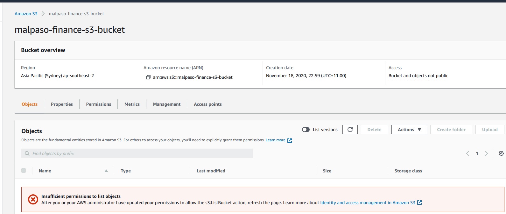
Task: Copy the bucket ARN using the copy icon
Action: (x=148, y=77)
